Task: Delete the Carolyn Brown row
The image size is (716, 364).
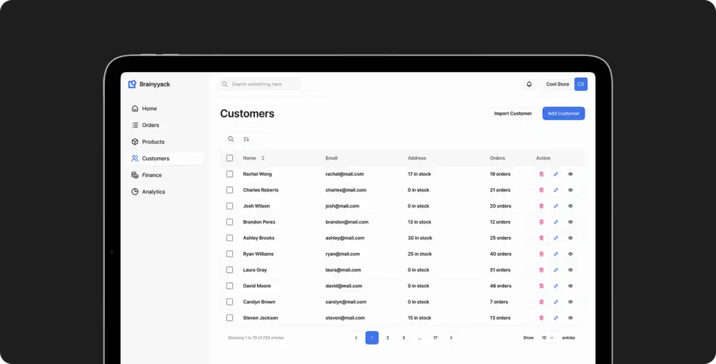Action: click(x=541, y=302)
